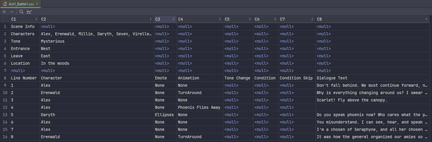
Task: Click the 'Animation' cell
Action: coord(200,78)
